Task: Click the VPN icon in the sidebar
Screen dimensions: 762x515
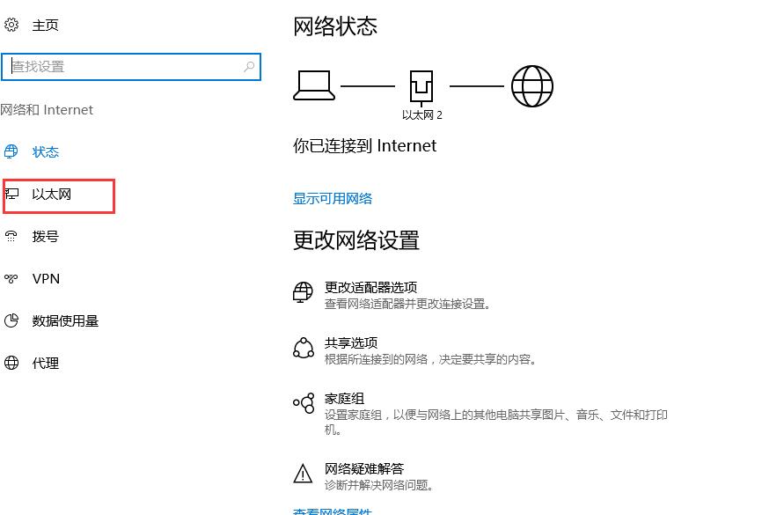Action: pos(11,278)
